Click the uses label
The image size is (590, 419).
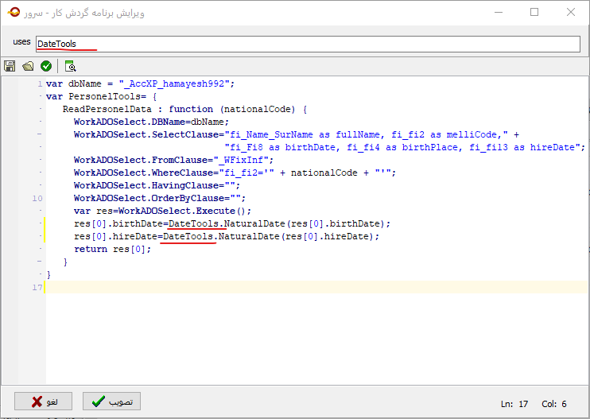coord(21,42)
